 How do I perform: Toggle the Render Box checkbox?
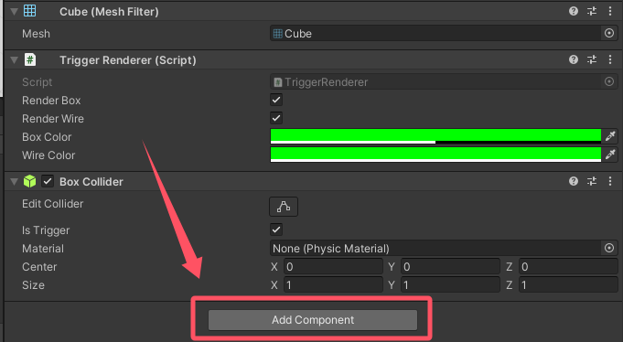coord(276,100)
